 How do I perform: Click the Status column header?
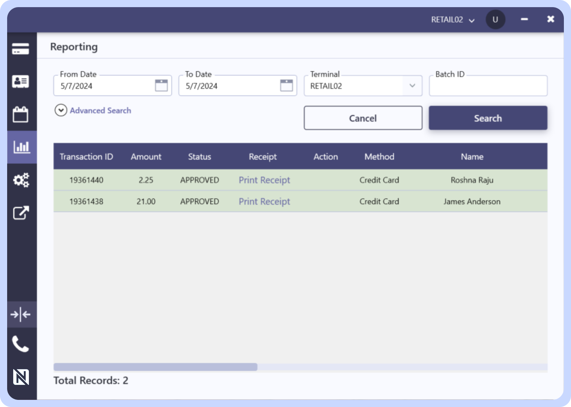(199, 157)
